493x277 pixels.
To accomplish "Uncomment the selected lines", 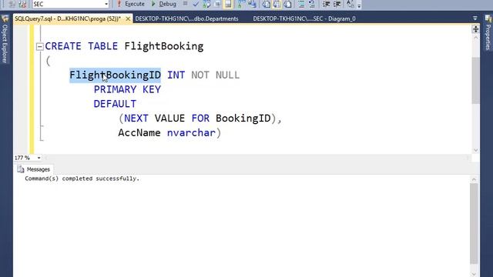I will click(312, 4).
